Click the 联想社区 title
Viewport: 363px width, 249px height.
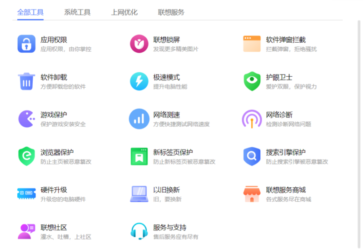(x=54, y=228)
